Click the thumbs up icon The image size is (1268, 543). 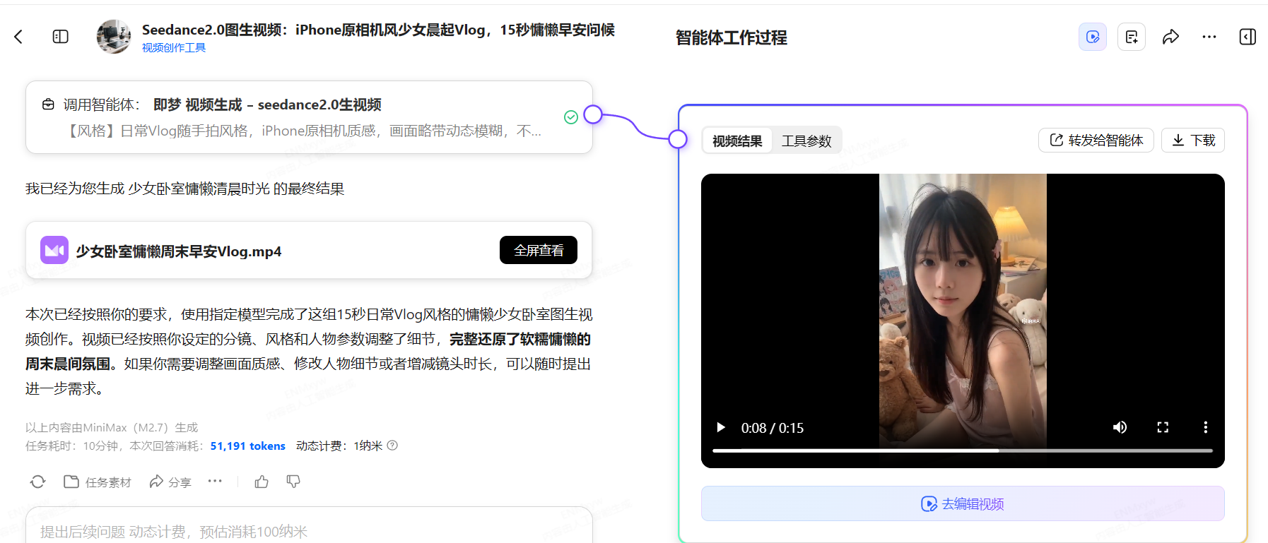[262, 482]
